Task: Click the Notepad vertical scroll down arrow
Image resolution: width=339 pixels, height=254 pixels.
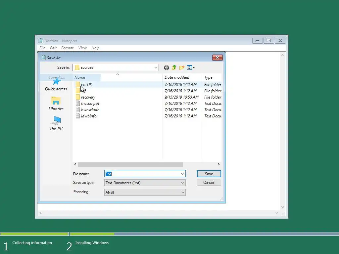Action: pyautogui.click(x=282, y=207)
